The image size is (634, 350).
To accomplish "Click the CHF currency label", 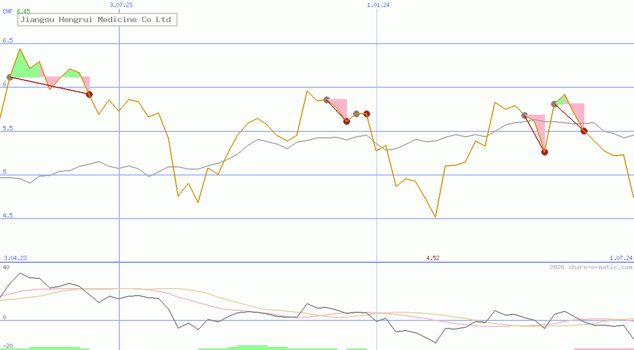I will coord(8,11).
